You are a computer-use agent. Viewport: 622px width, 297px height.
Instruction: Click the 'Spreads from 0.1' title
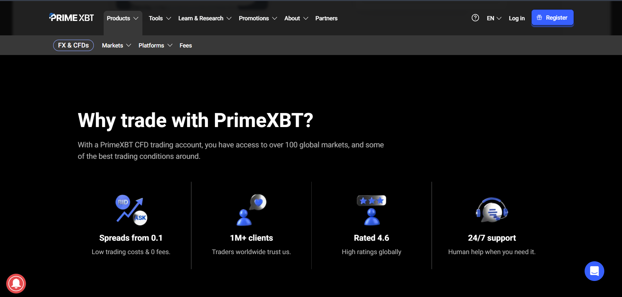click(131, 238)
